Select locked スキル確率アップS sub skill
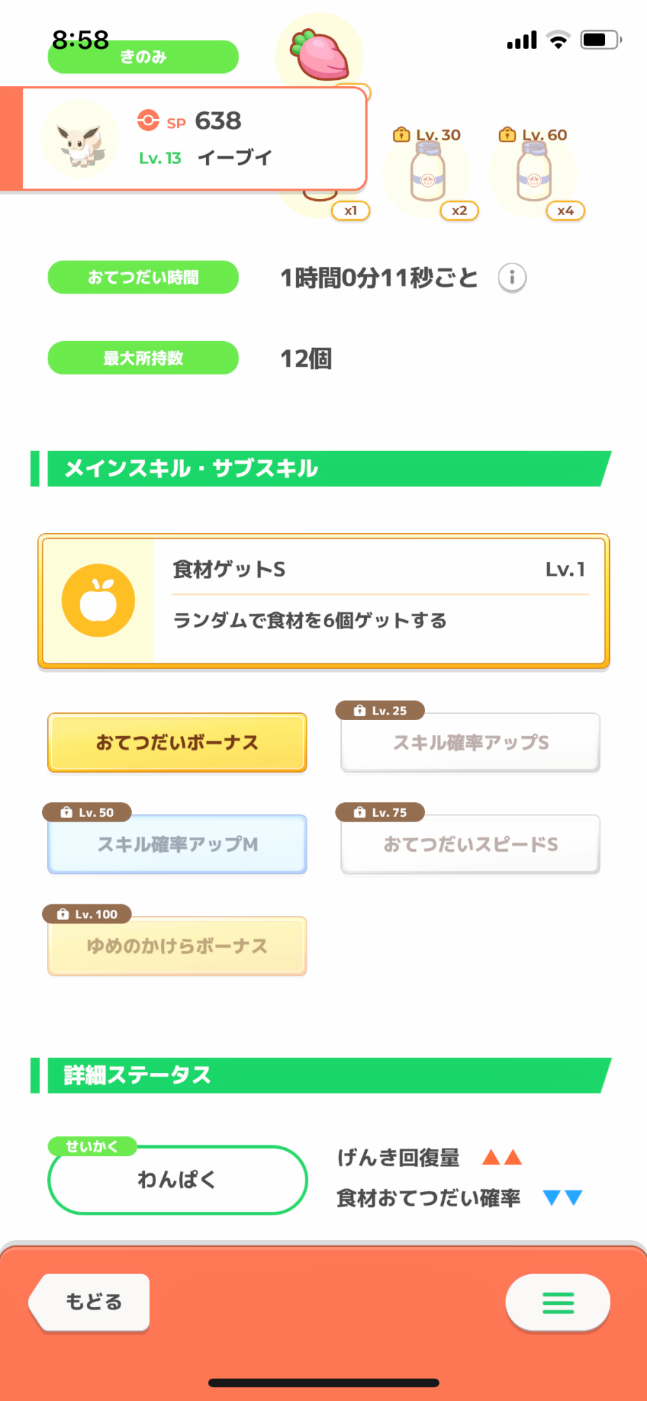 [x=471, y=743]
